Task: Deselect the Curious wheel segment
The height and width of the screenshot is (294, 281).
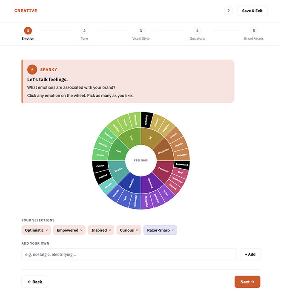Action: pos(100,166)
